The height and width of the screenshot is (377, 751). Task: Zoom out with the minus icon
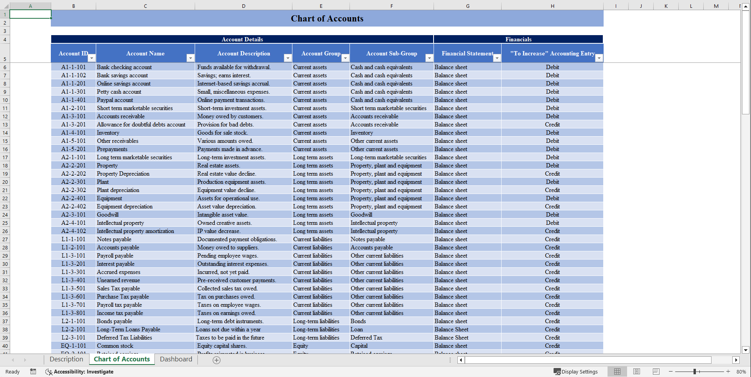pyautogui.click(x=670, y=372)
